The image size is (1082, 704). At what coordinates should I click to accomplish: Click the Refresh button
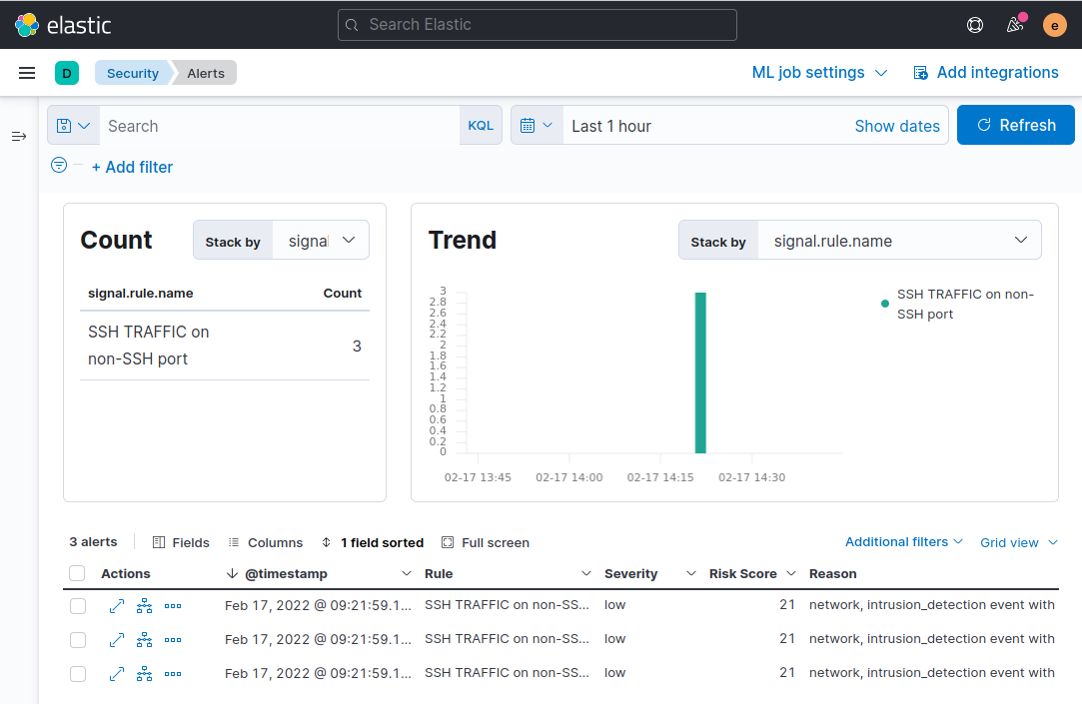point(1015,125)
